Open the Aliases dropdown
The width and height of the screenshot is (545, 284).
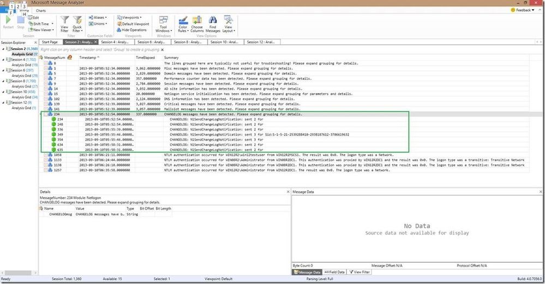coord(98,17)
